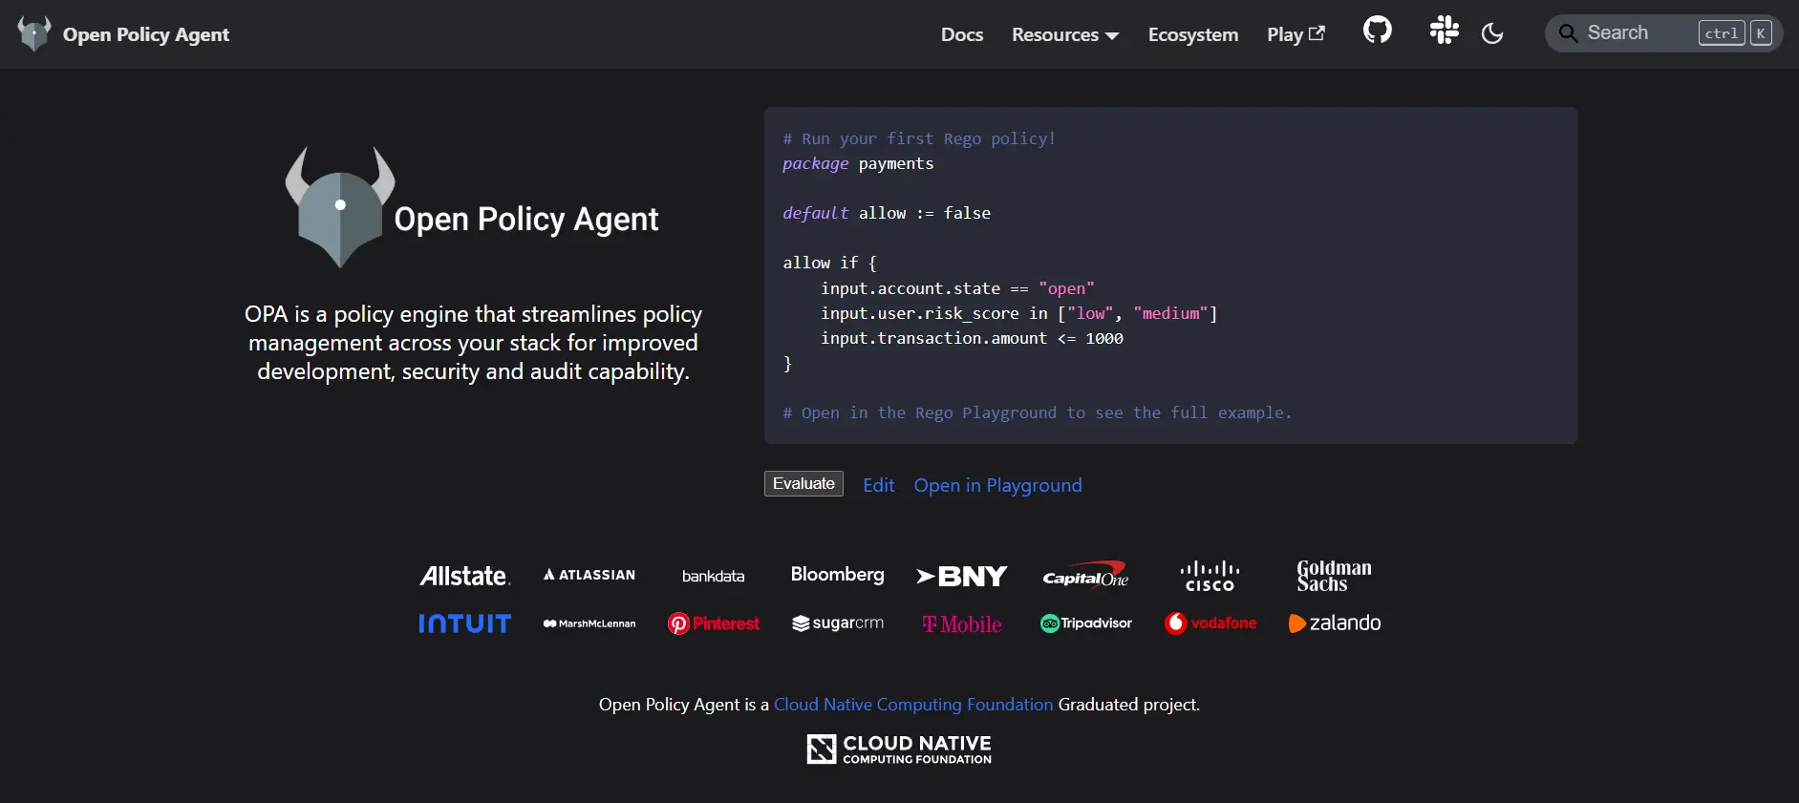Open the GitHub repository icon
This screenshot has width=1799, height=803.
point(1377,31)
